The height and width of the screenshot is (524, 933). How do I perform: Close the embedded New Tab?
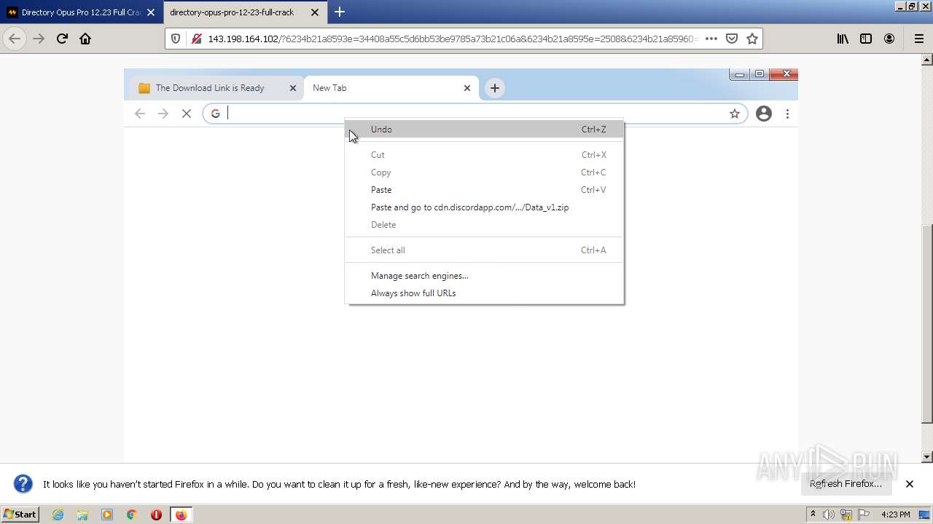467,88
